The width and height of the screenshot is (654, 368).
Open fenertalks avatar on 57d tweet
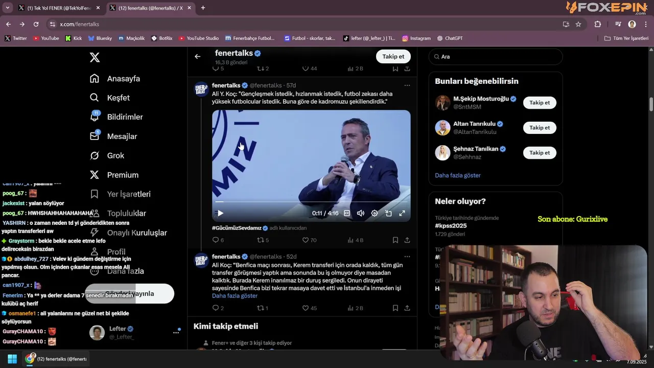tap(202, 89)
